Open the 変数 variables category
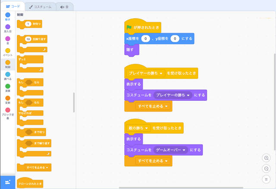This screenshot has height=189, width=276. click(8, 98)
